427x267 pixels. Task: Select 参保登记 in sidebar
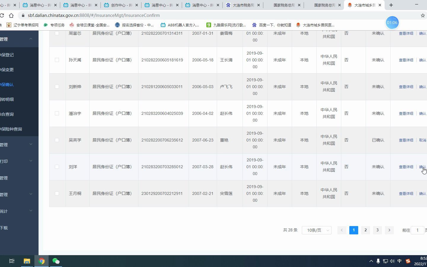(x=19, y=55)
